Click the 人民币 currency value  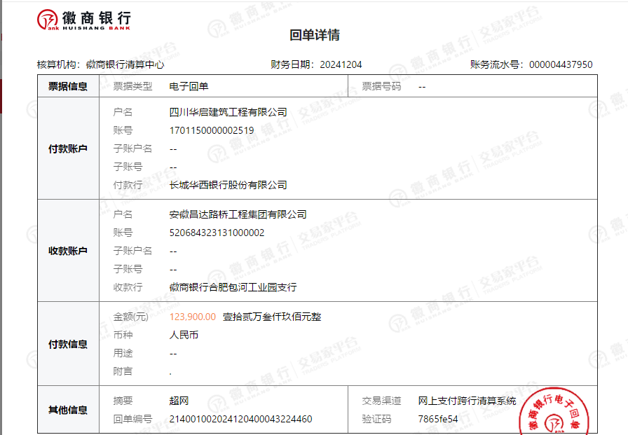coord(184,335)
